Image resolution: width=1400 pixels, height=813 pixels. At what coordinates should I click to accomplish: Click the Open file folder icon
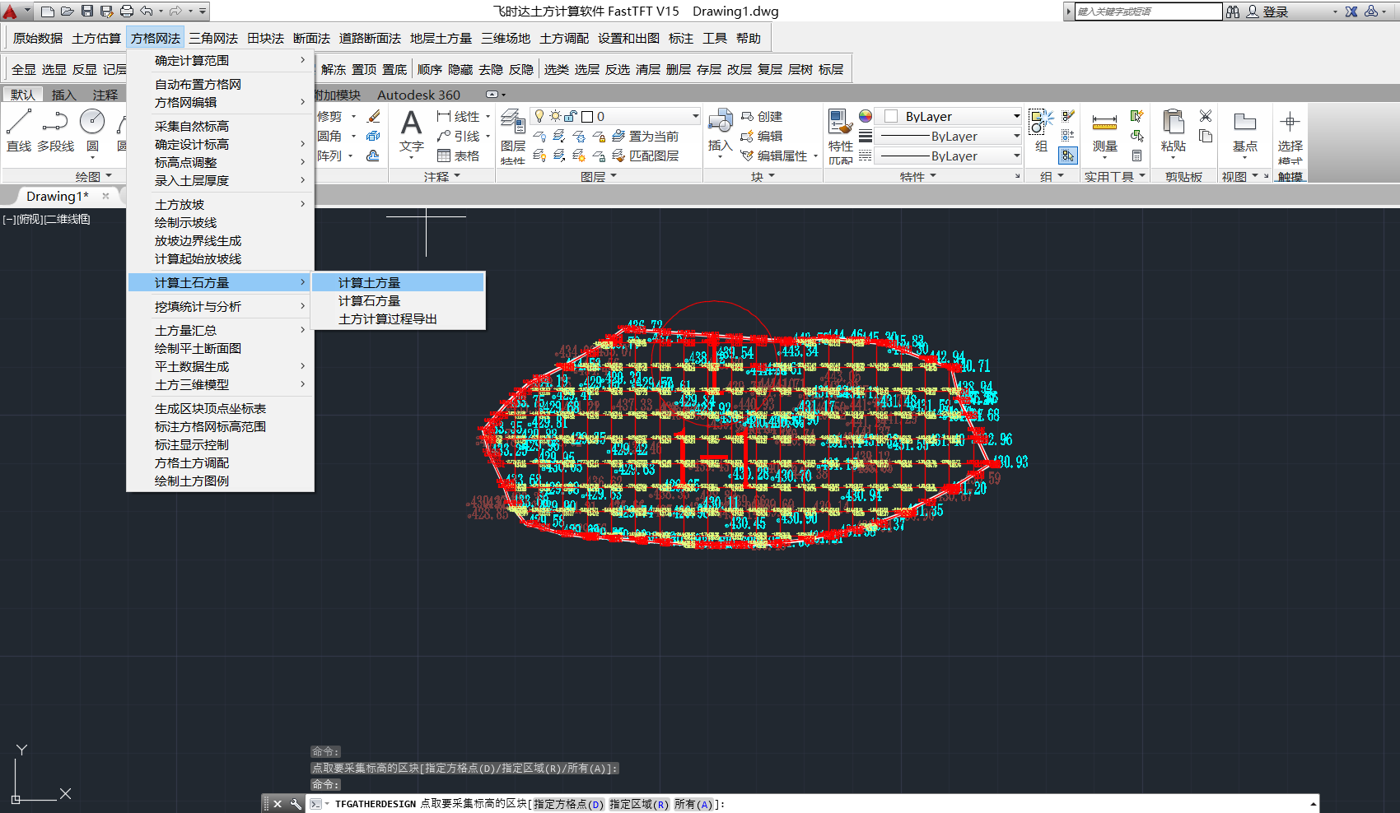[x=68, y=12]
